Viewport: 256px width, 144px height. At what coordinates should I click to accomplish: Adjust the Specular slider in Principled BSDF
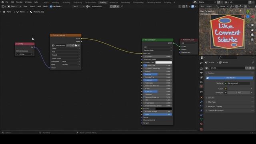(x=158, y=74)
